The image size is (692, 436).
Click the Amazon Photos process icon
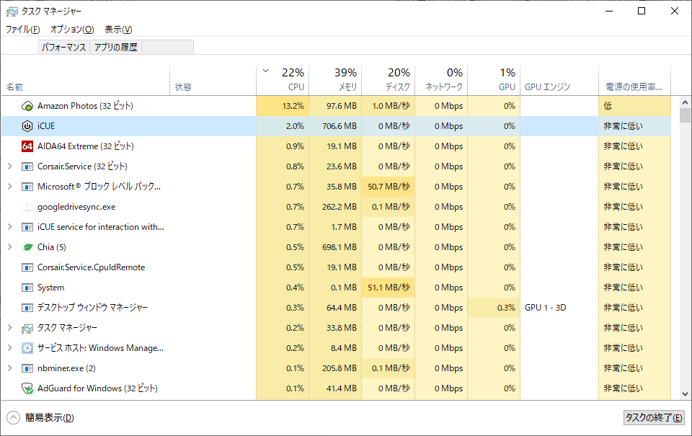27,106
